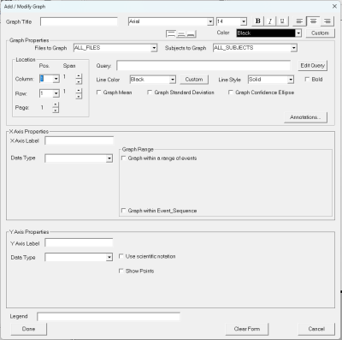
Task: Decrease the Column span value
Action: tap(79, 81)
